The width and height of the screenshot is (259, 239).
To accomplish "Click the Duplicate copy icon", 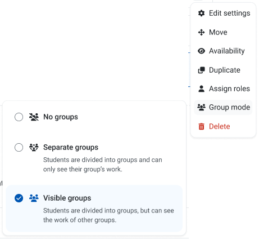I will 201,70.
